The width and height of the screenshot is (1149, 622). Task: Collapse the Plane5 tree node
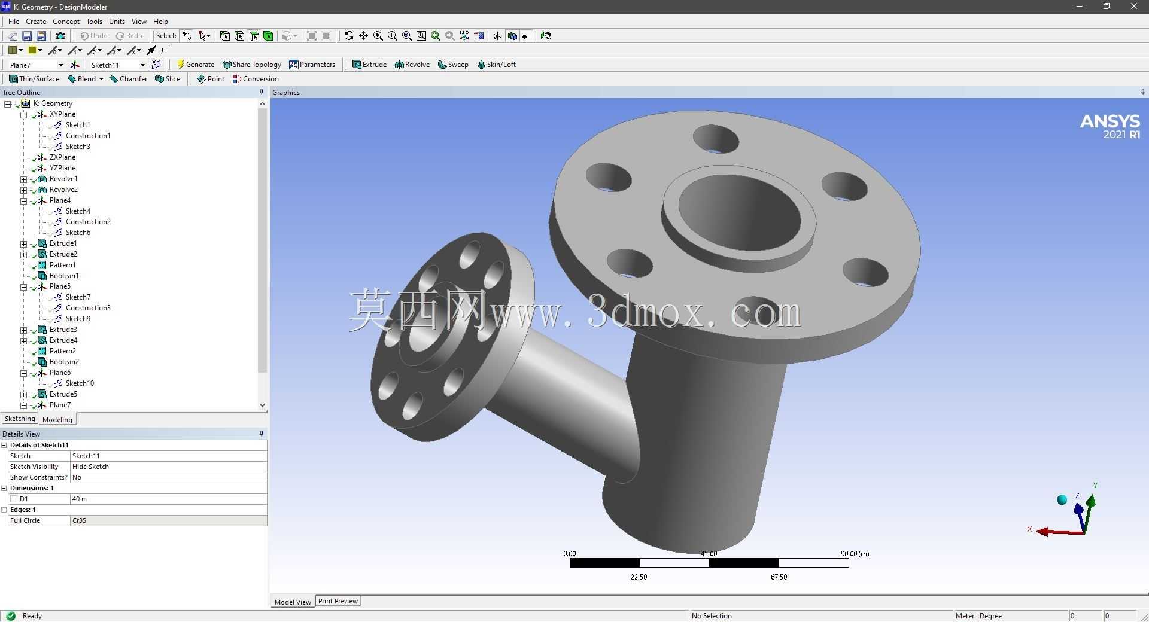click(x=23, y=286)
